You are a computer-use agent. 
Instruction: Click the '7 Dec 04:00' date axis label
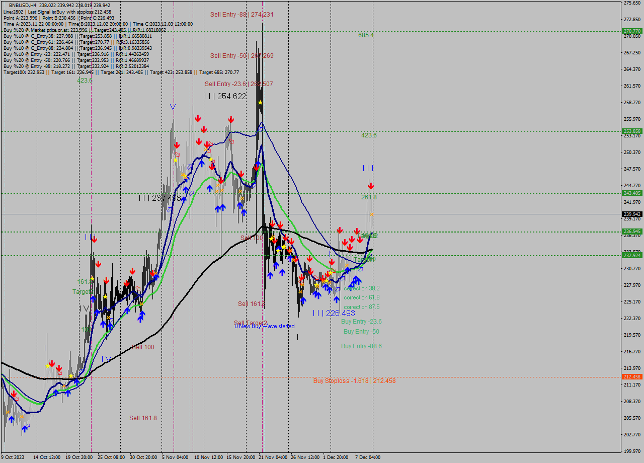(x=368, y=457)
